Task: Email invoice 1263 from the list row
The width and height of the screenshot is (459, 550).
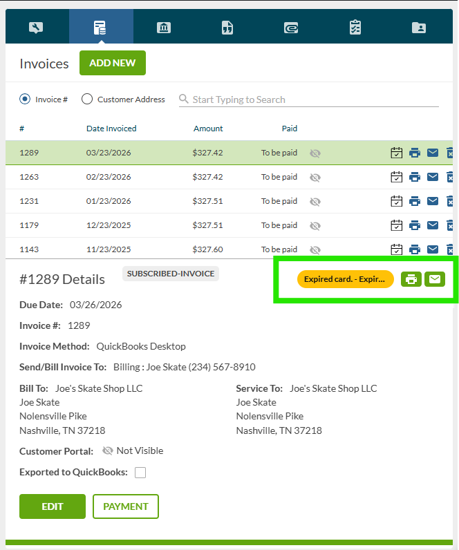Action: 433,177
